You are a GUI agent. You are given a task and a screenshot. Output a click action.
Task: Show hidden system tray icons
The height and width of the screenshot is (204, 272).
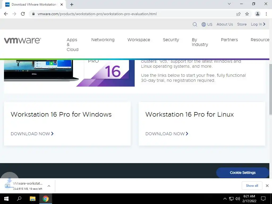pyautogui.click(x=225, y=199)
